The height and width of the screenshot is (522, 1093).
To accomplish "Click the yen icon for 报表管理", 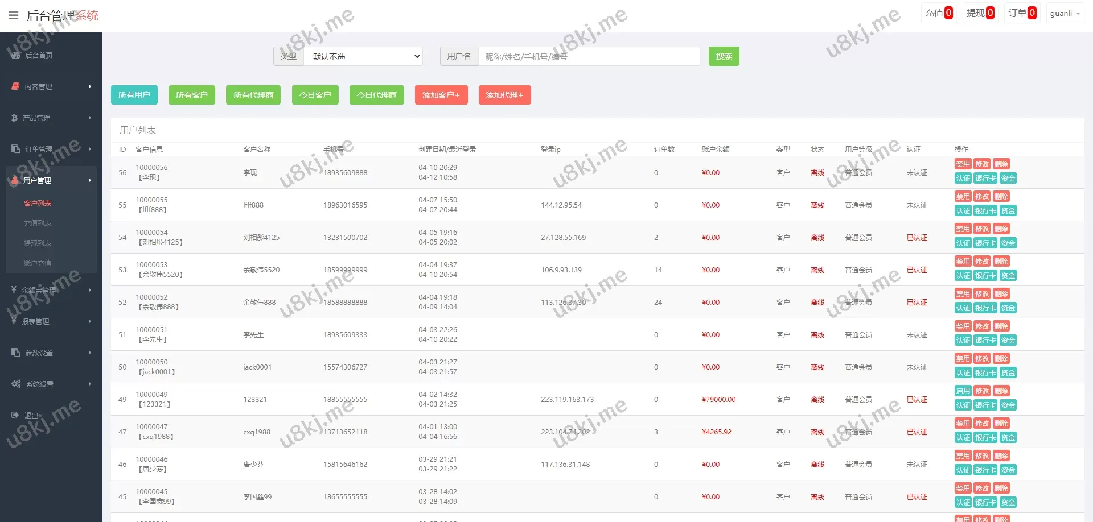I will 14,321.
